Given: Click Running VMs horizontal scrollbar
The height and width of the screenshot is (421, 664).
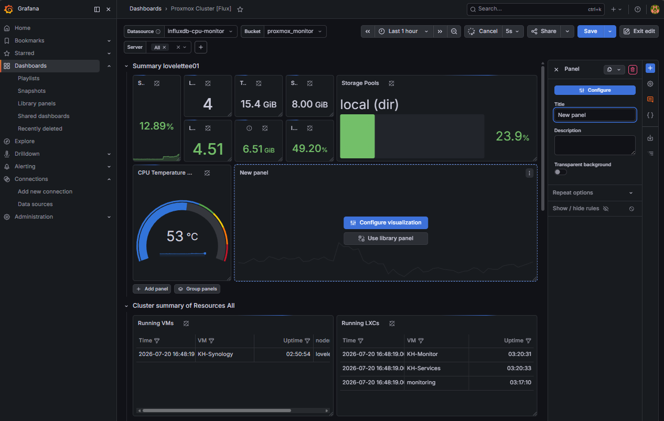Looking at the screenshot, I should (x=217, y=411).
